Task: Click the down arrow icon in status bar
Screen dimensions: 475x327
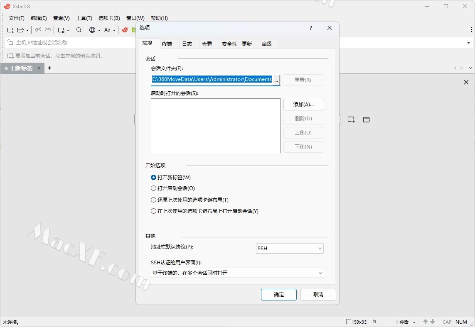Action: point(433,322)
